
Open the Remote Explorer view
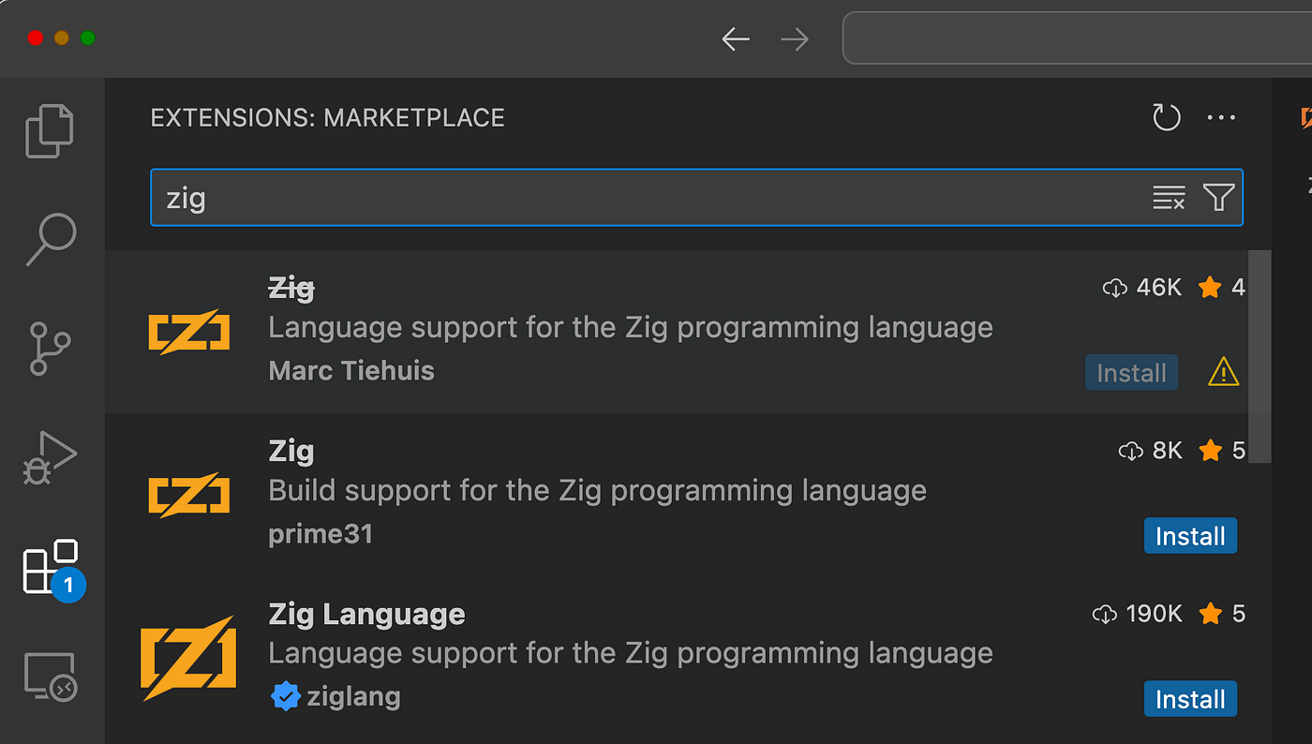pyautogui.click(x=50, y=677)
